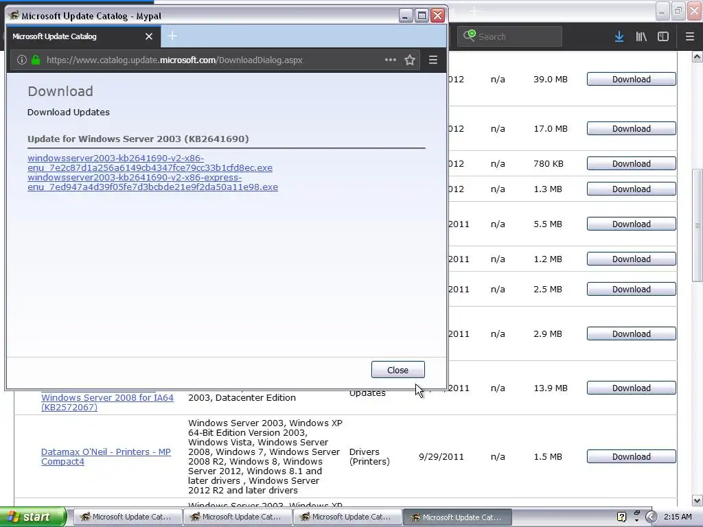This screenshot has width=703, height=527.
Task: Toggle sidebar icon in main window toolbar
Action: [x=663, y=36]
